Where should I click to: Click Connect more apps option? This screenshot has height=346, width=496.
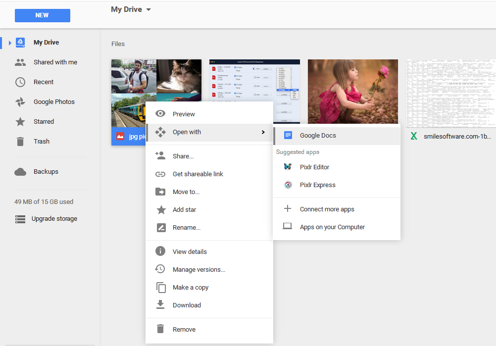point(327,209)
